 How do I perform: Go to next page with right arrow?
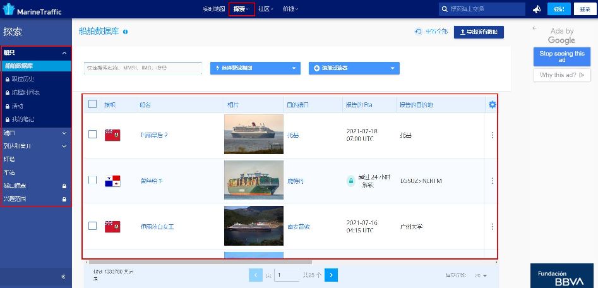point(332,275)
